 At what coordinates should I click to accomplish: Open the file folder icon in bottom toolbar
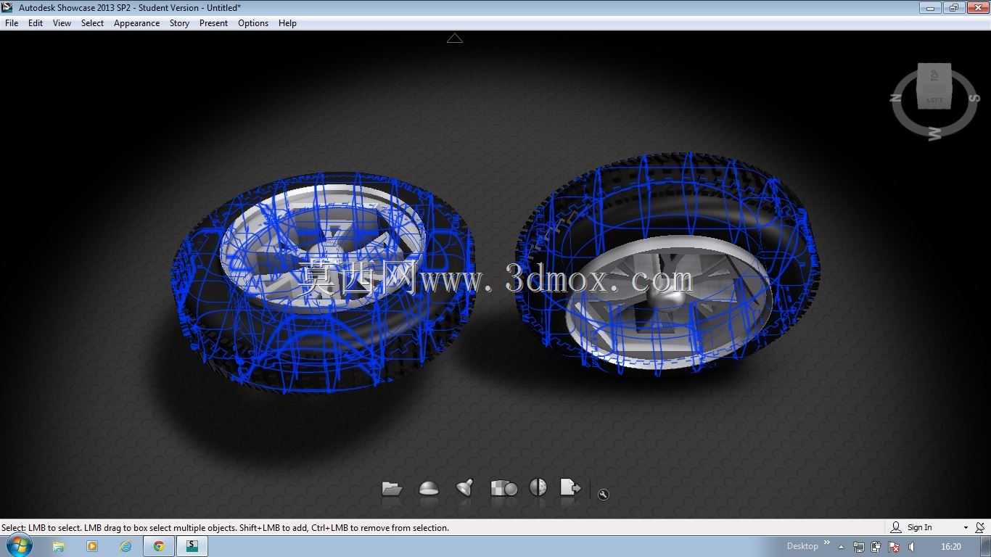coord(392,489)
